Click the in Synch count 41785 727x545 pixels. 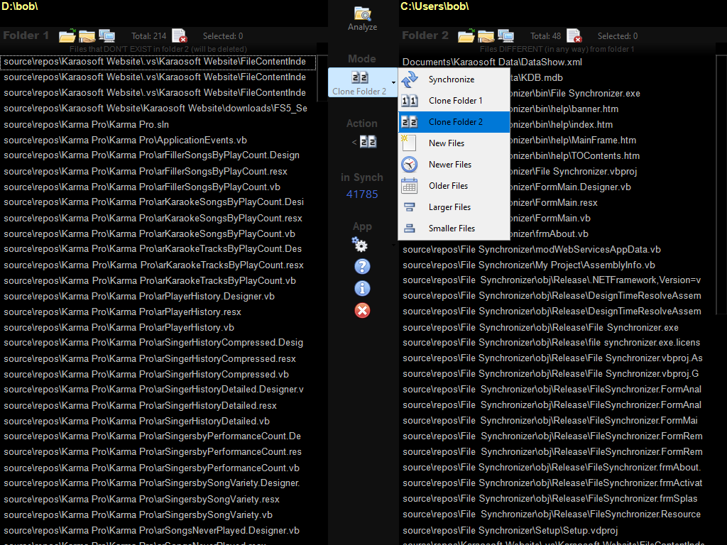pos(362,194)
